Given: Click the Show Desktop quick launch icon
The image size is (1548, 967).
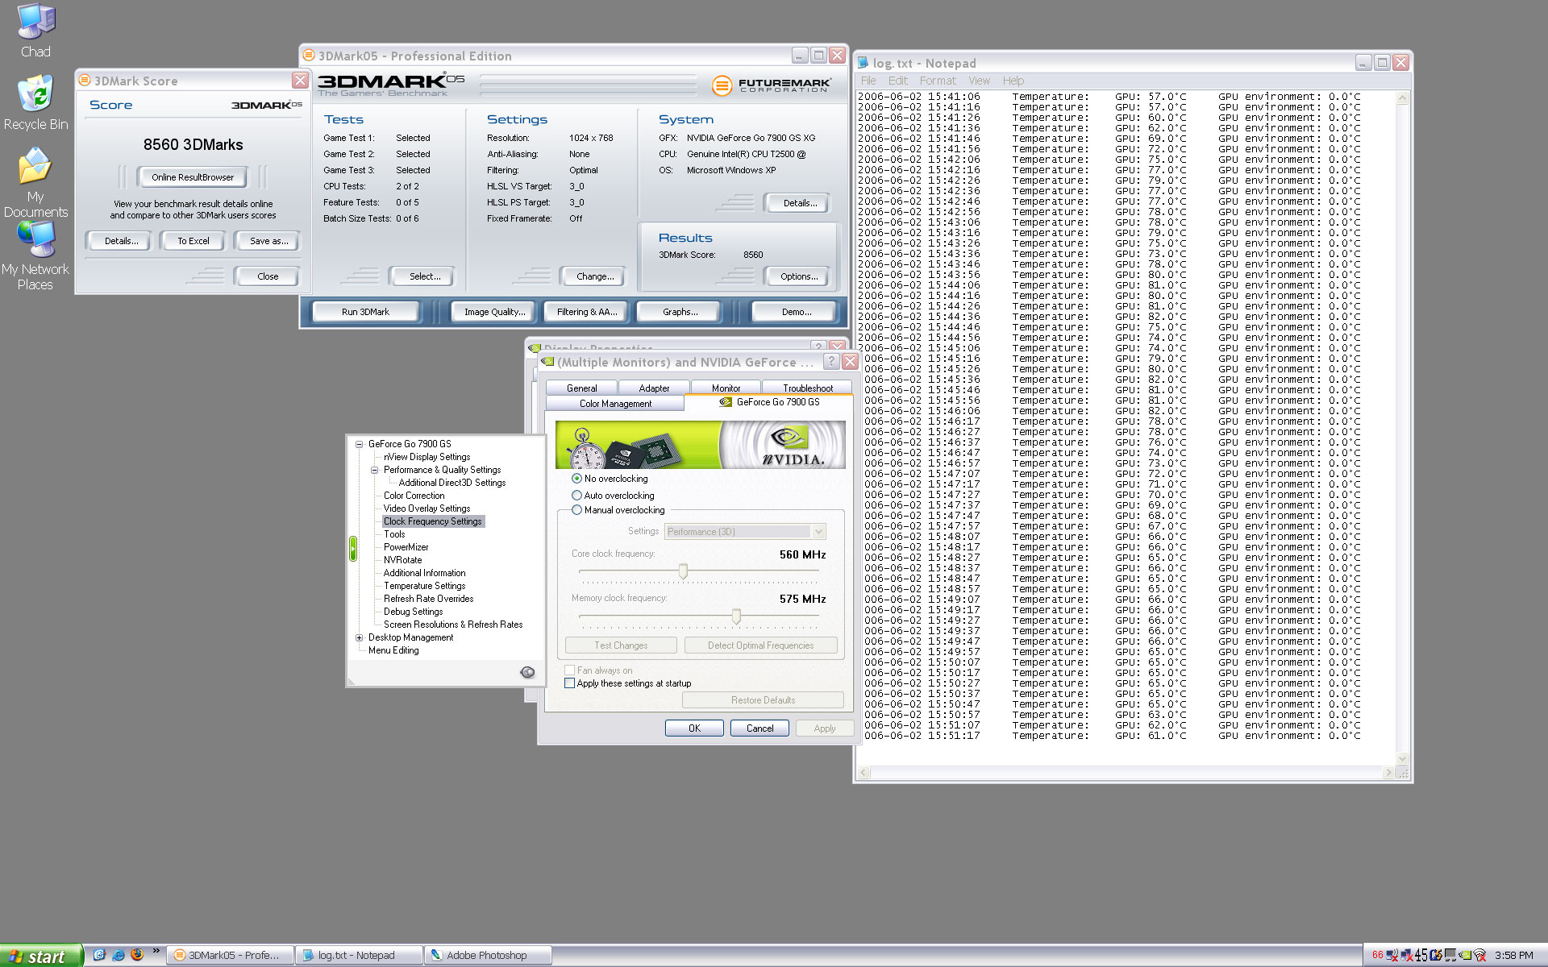Looking at the screenshot, I should [99, 955].
